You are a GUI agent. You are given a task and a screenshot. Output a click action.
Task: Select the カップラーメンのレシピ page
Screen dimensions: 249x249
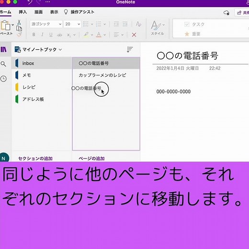coord(106,75)
